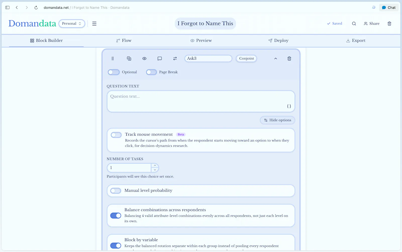
Task: Disable Balance combinations across respondents
Action: point(116,216)
